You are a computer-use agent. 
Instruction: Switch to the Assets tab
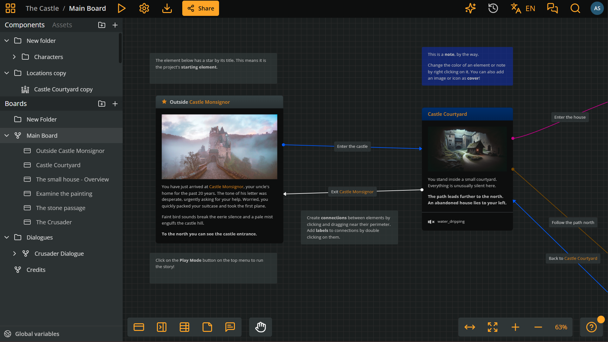[x=62, y=25]
